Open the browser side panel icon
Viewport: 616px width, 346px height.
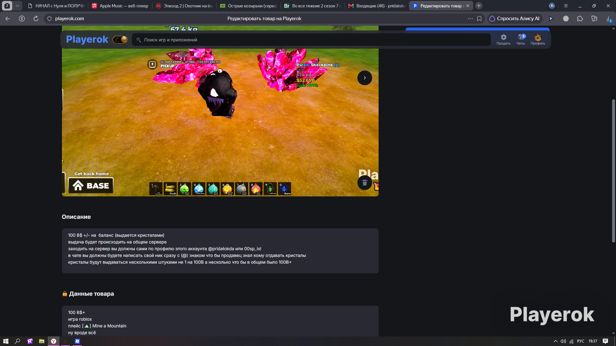(x=594, y=19)
